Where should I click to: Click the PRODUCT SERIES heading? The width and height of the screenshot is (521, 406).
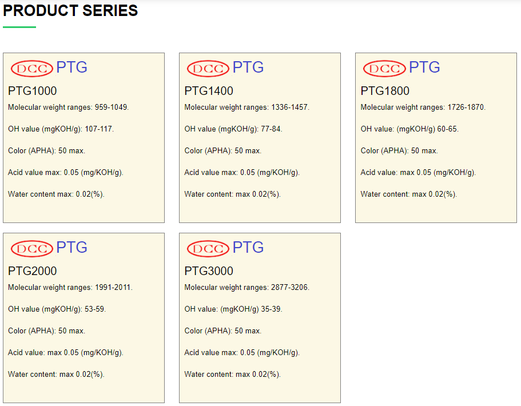[x=70, y=10]
